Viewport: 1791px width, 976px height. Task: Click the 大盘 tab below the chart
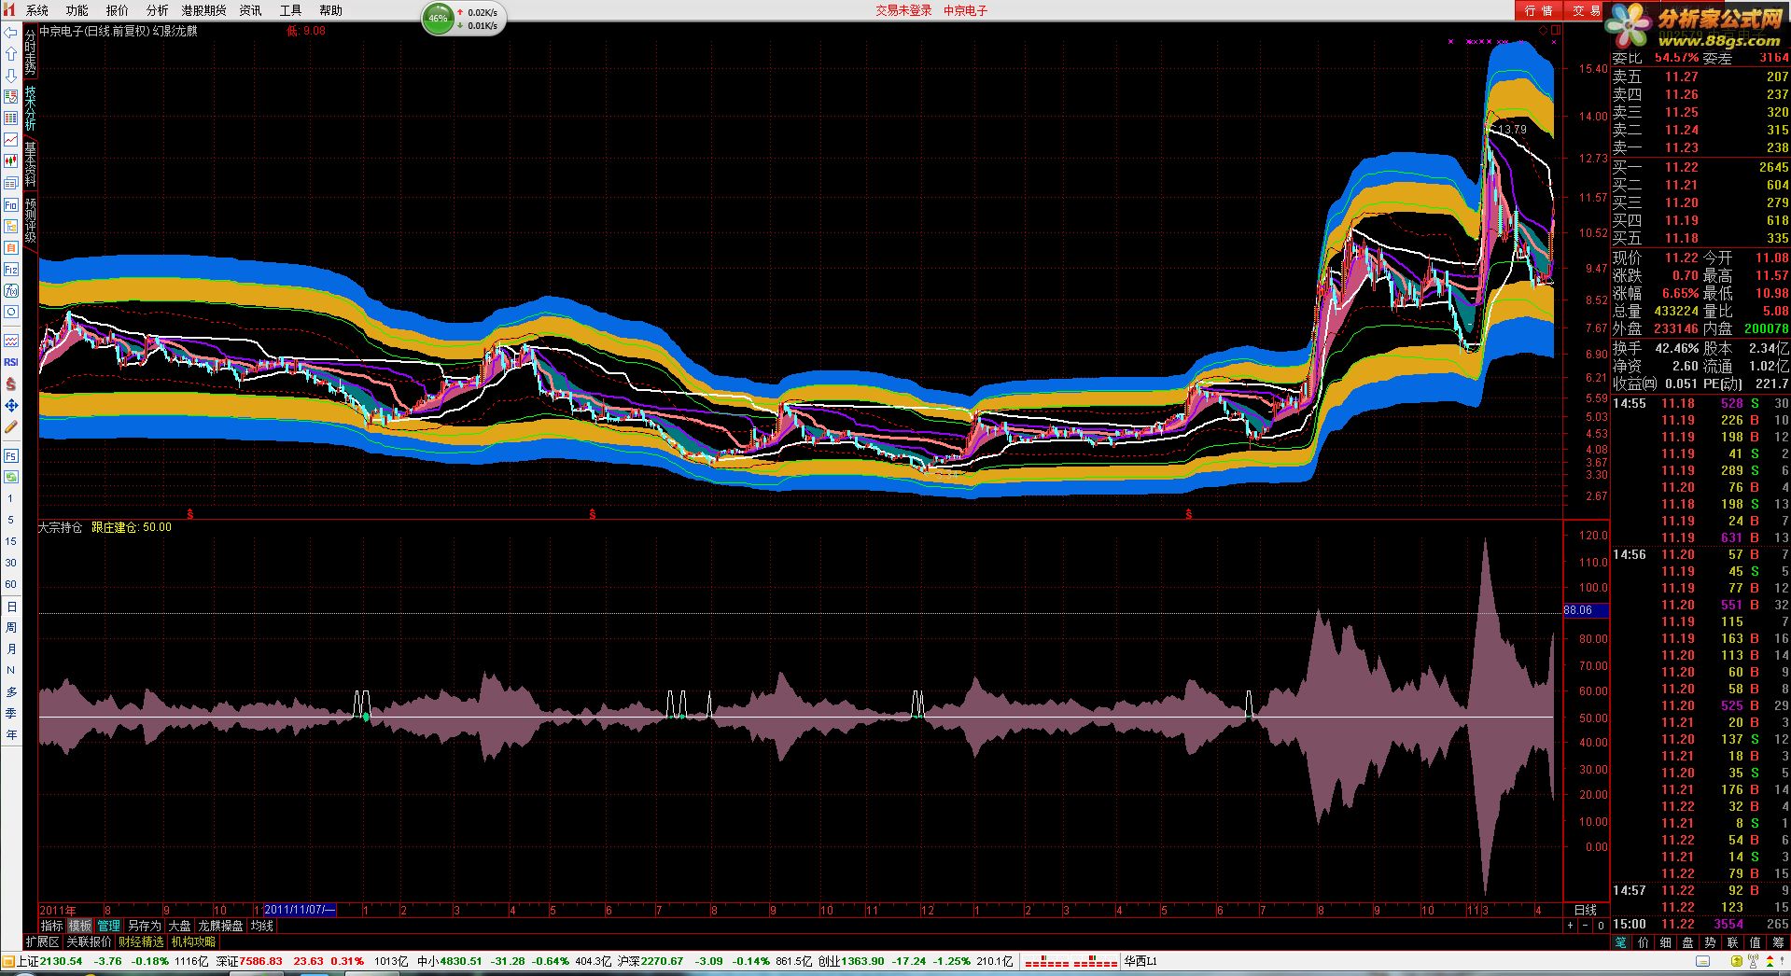(179, 926)
